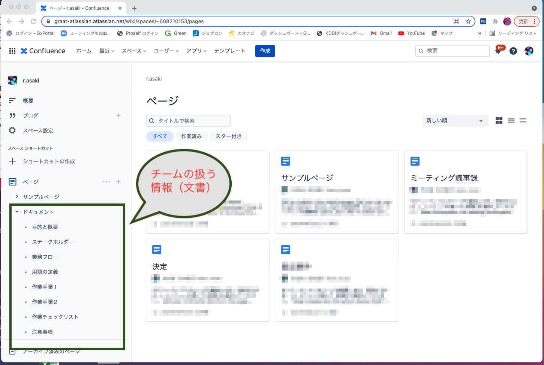Expand the サンプルページ tree item

(x=17, y=196)
